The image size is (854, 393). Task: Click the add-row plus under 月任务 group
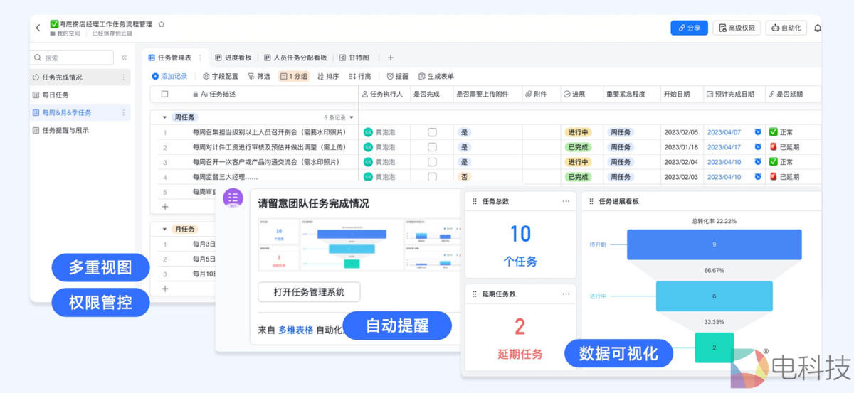[165, 289]
